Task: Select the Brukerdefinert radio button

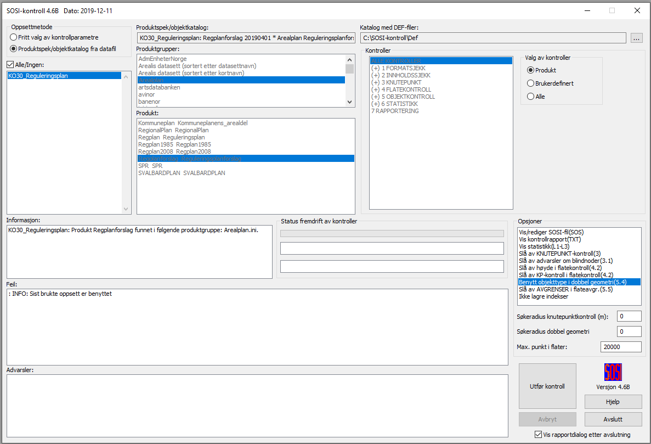Action: tap(530, 83)
